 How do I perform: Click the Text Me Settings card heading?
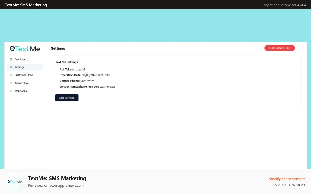point(67,62)
